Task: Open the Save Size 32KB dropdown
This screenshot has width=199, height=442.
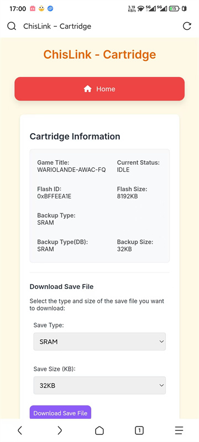Action: (99, 385)
